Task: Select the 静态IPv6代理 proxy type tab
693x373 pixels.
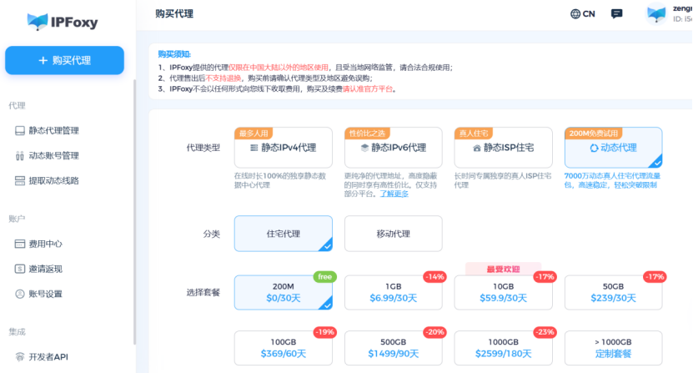Action: coord(393,148)
